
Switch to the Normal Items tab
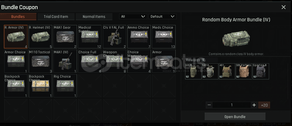coord(94,16)
